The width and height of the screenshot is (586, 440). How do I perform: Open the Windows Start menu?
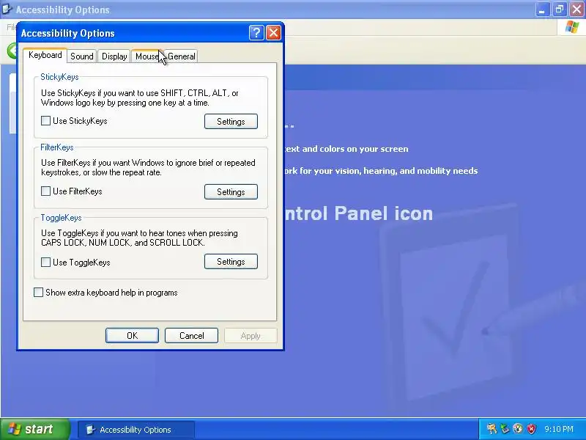pos(35,429)
